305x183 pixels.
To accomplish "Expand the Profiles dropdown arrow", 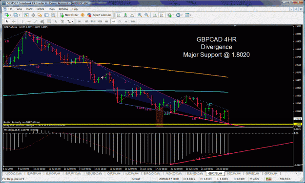I will (19, 15).
